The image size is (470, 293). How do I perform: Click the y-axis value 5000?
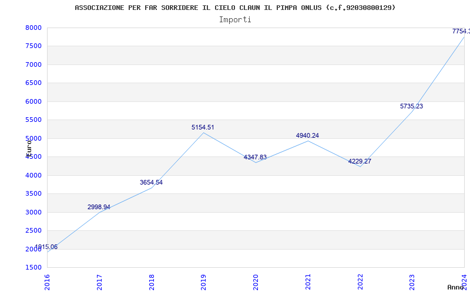click(x=33, y=138)
